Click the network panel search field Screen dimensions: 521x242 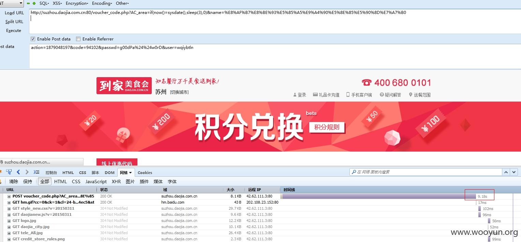426,172
